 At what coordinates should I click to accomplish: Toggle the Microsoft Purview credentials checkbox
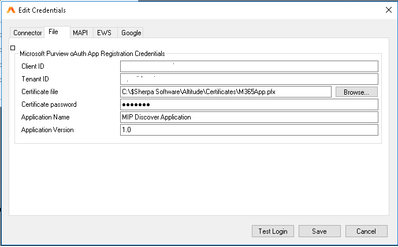[x=13, y=48]
